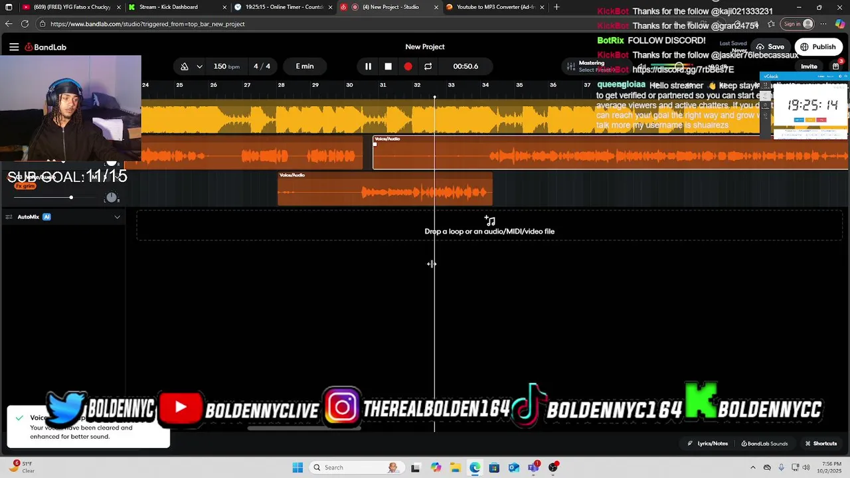Close the Kick Dashboard tab

tap(224, 7)
